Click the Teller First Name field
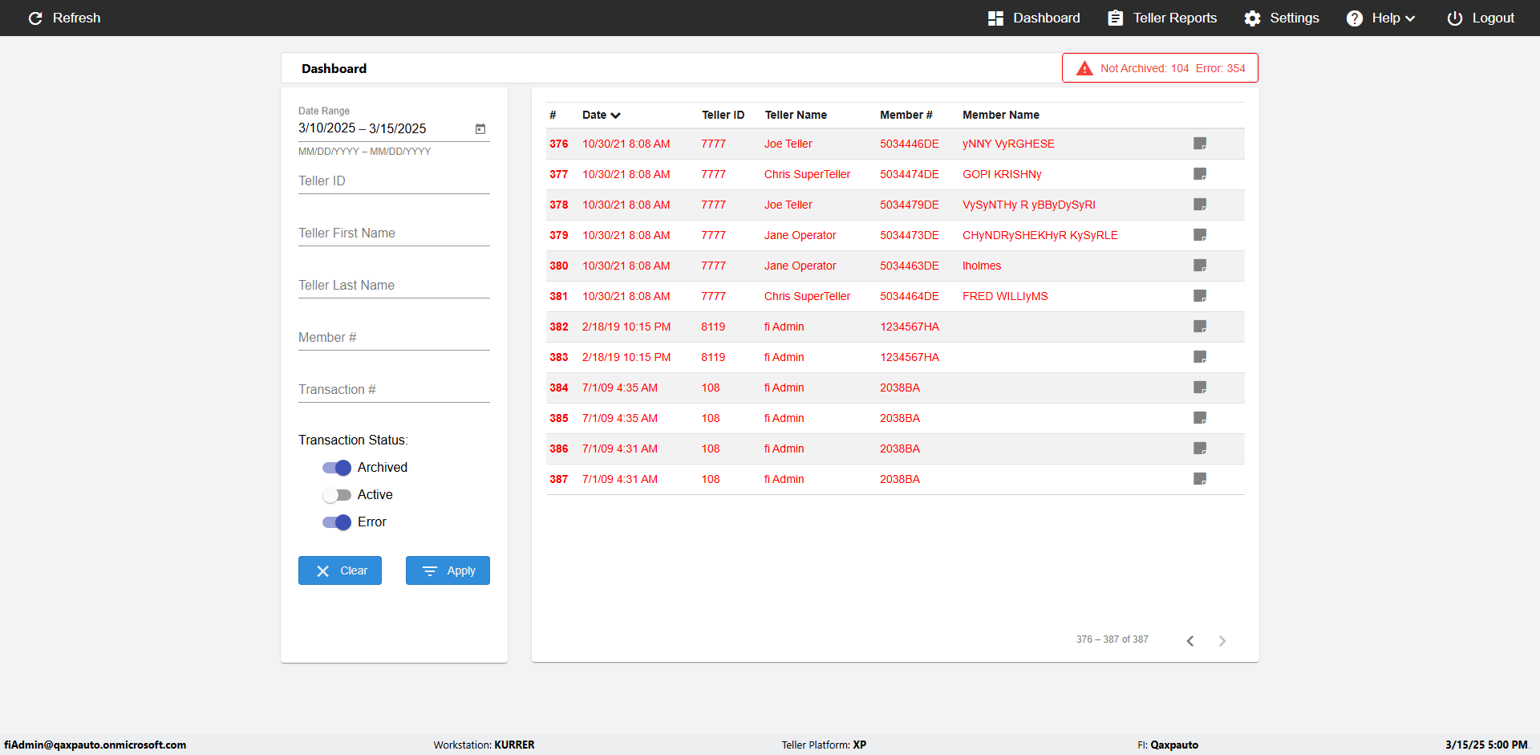1540x755 pixels. tap(394, 233)
